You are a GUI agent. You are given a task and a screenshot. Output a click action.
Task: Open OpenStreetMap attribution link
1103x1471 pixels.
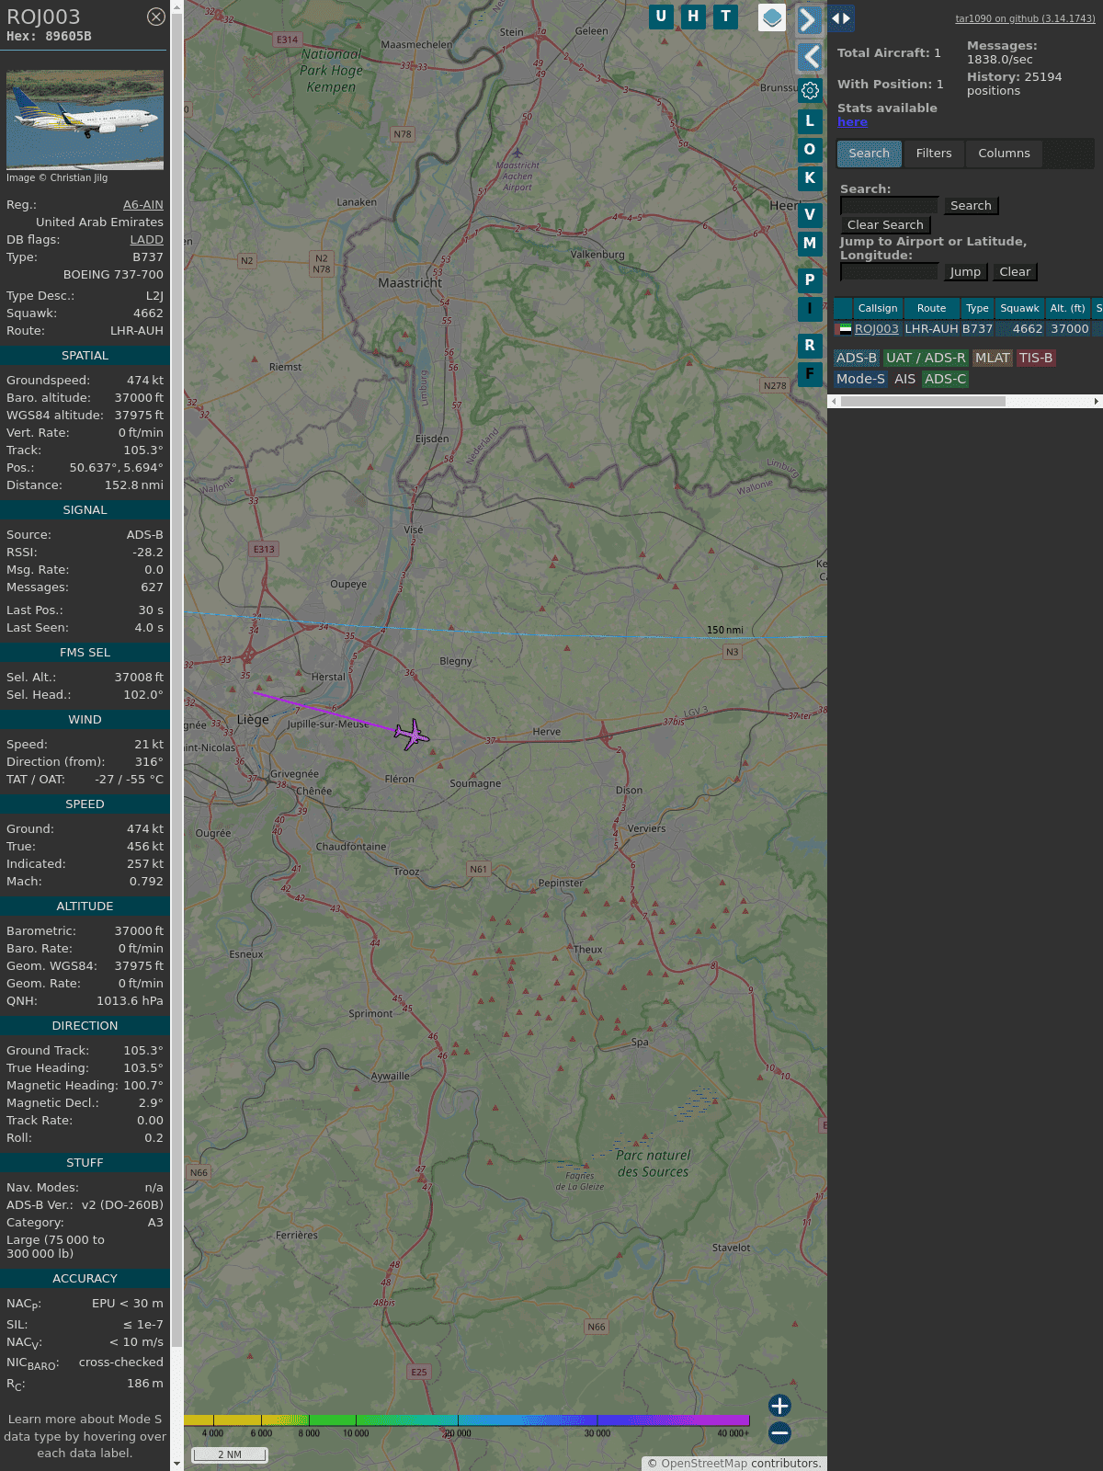[704, 1464]
